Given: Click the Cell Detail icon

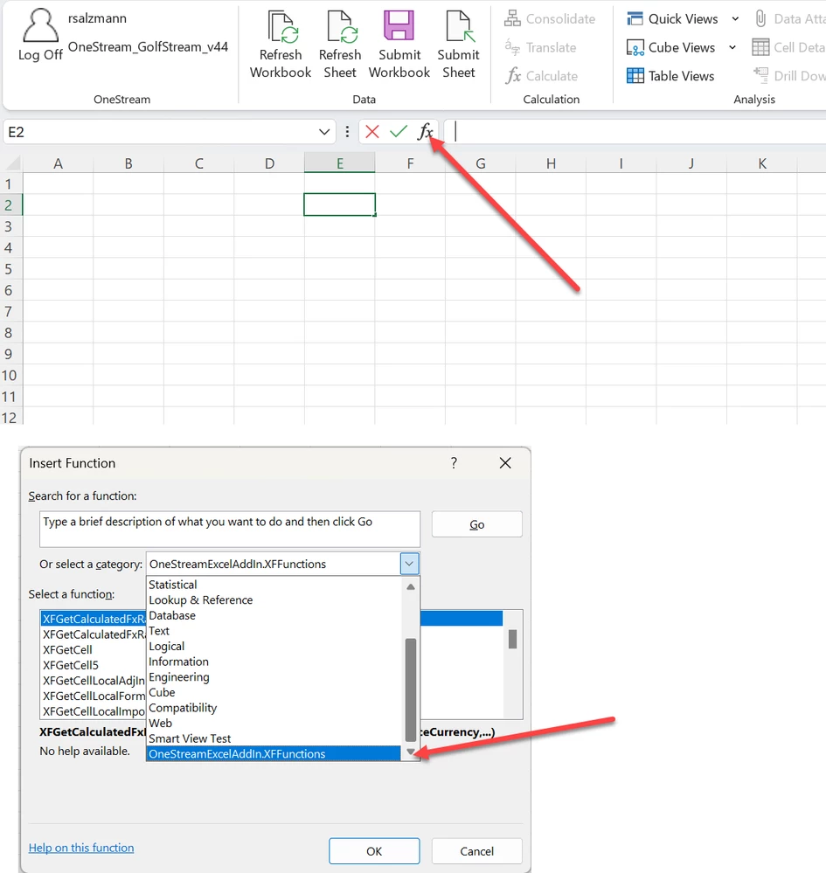Looking at the screenshot, I should tap(760, 47).
